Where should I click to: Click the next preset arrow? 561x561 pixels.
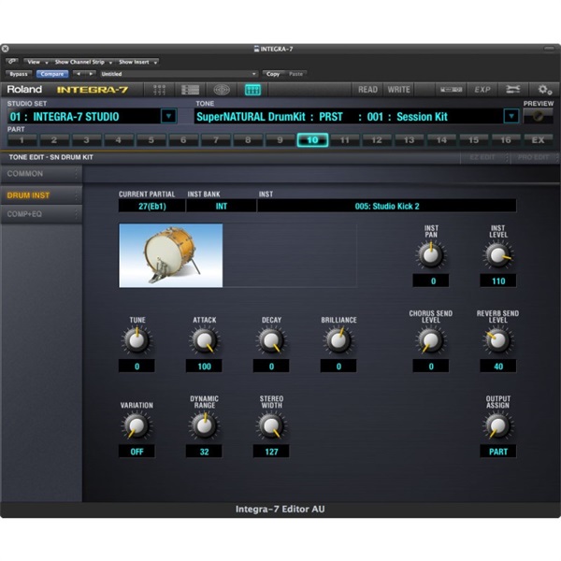pyautogui.click(x=91, y=74)
